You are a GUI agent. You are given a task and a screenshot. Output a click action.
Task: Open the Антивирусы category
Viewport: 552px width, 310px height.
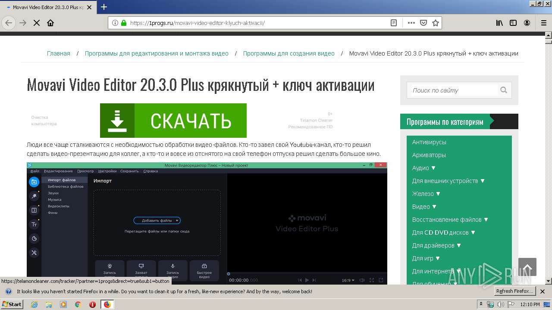[429, 142]
